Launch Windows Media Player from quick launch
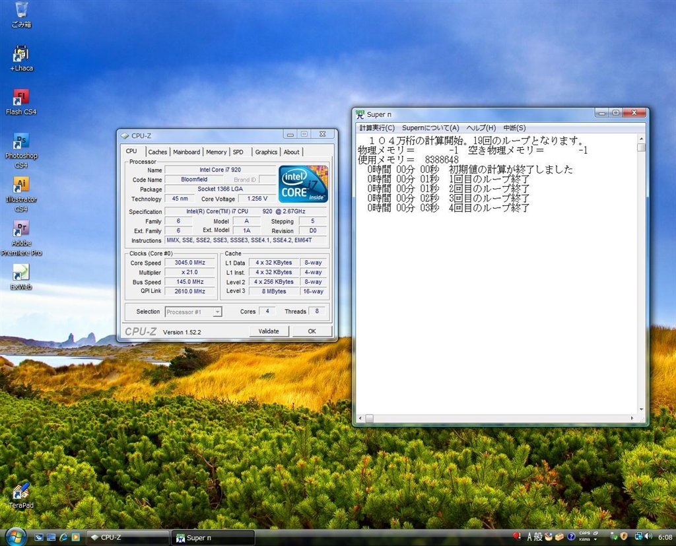Viewport: 676px width, 546px height. coord(75,537)
